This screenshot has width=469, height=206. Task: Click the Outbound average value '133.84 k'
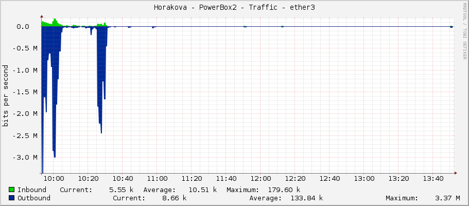(307, 198)
